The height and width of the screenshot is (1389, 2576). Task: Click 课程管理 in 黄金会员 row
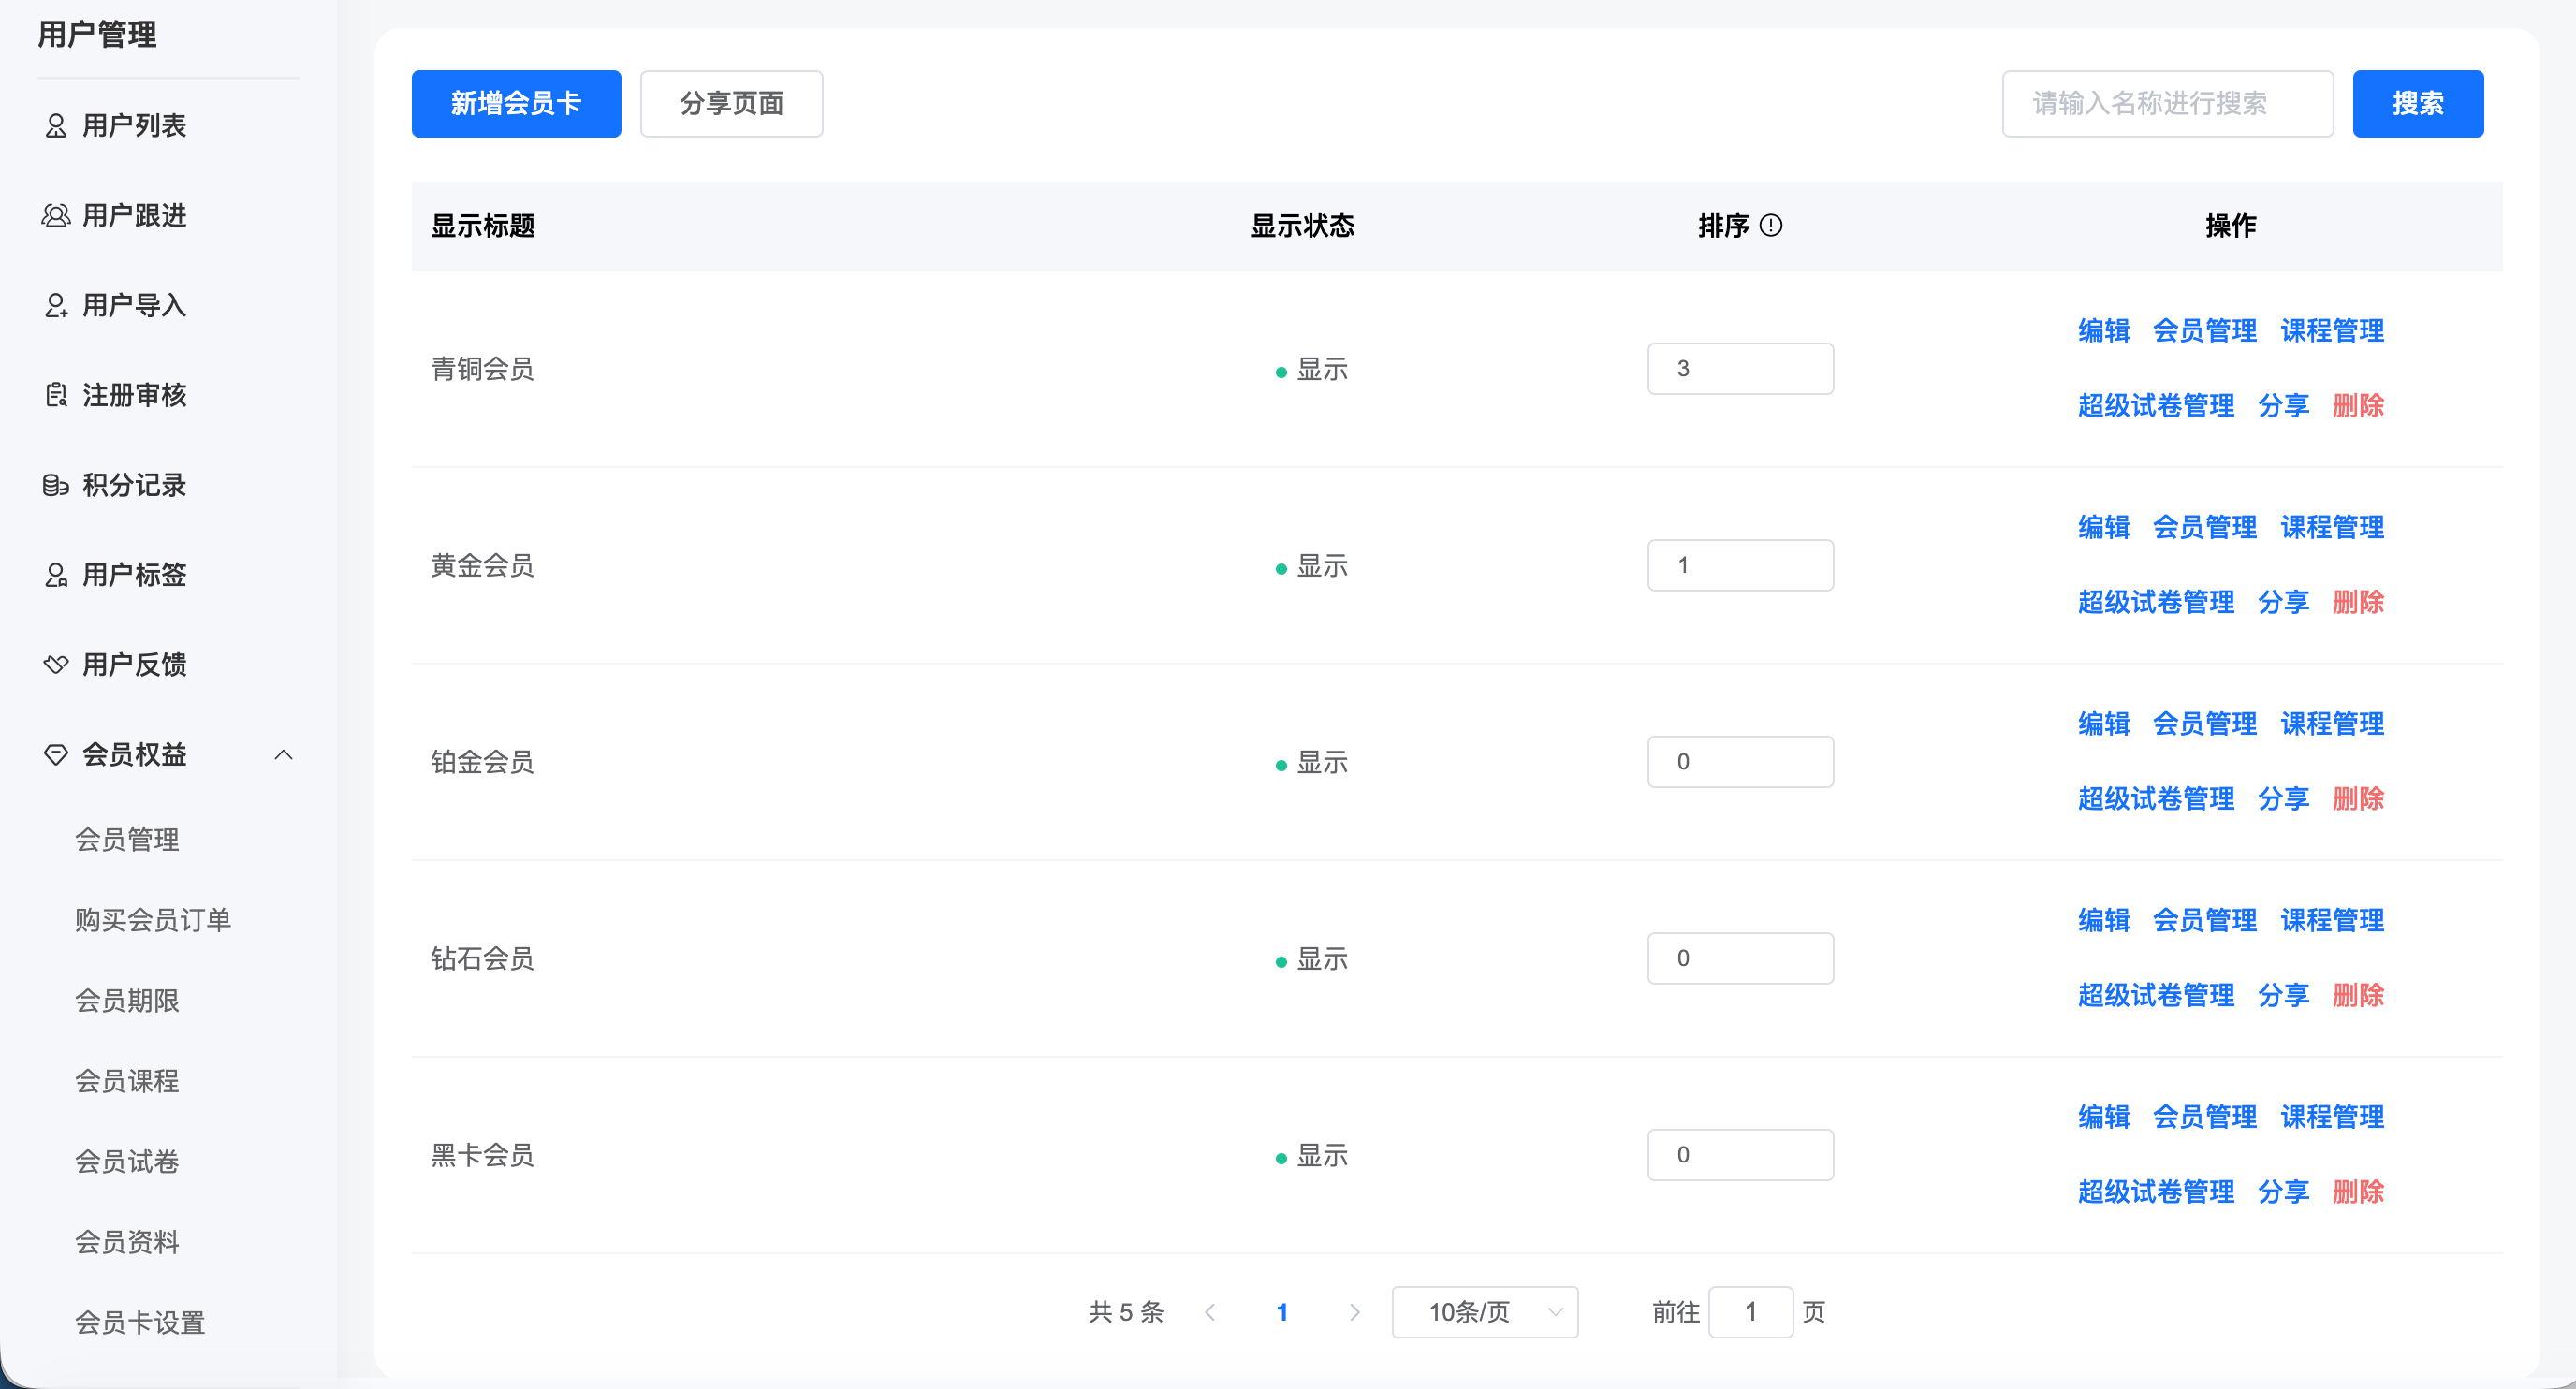point(2332,528)
